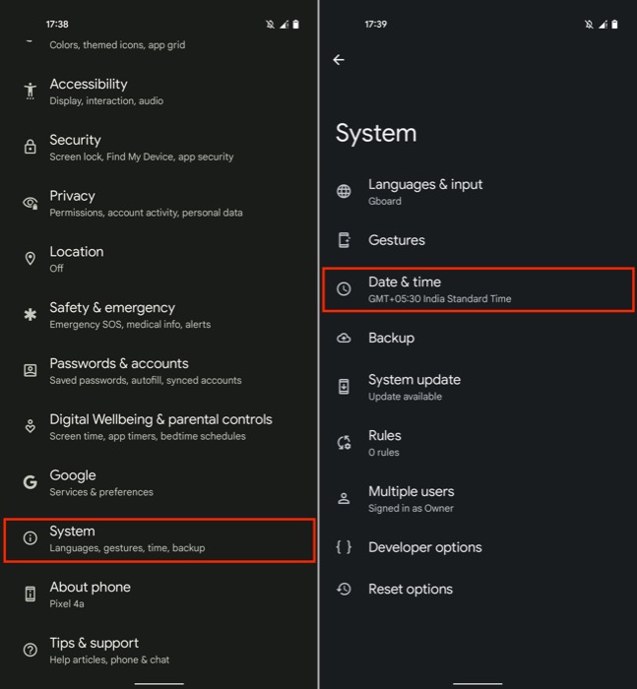
Task: Tap navigation handle bar on System screen
Action: (x=478, y=684)
